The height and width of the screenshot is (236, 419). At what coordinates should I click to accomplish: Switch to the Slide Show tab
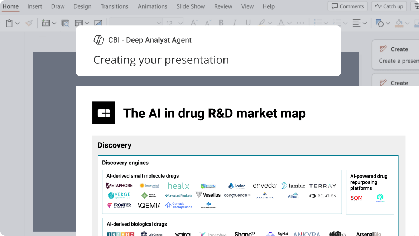click(x=191, y=6)
